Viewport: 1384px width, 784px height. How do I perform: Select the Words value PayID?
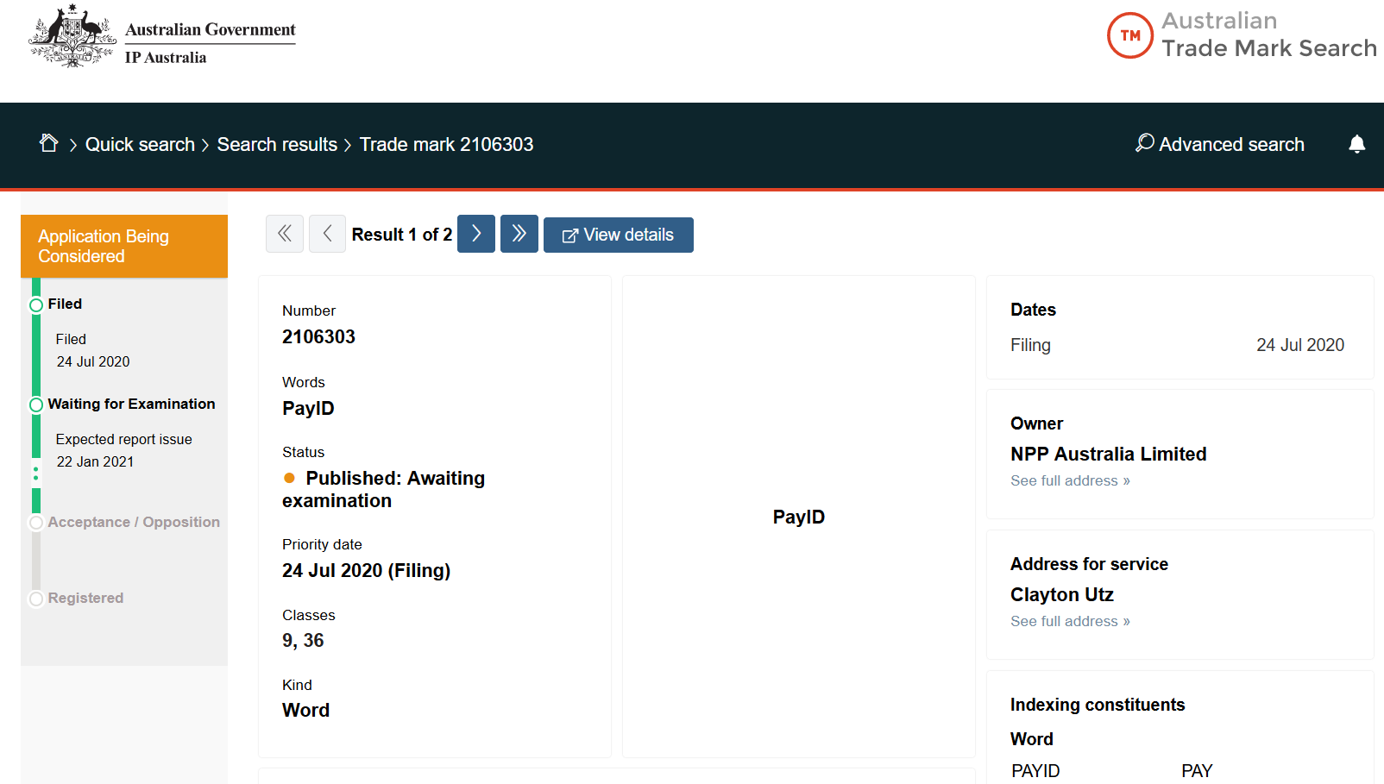[308, 408]
